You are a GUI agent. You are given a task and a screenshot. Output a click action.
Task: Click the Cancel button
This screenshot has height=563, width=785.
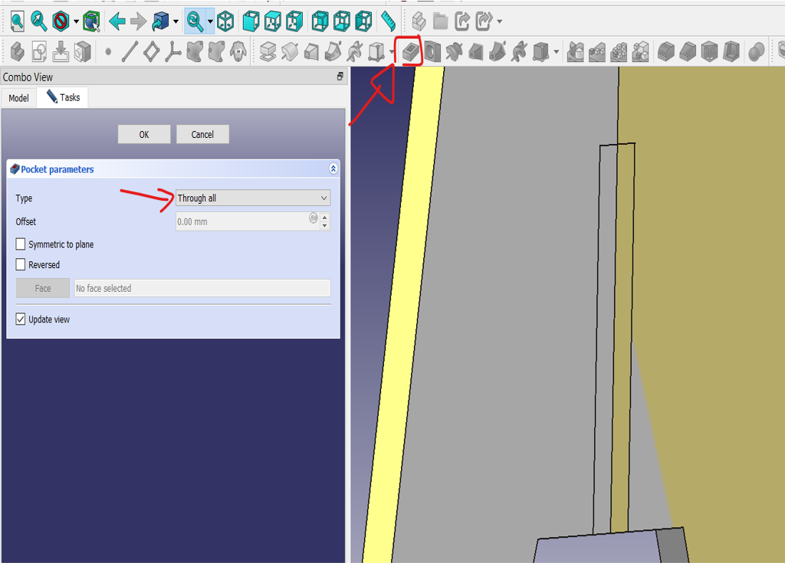pos(202,134)
